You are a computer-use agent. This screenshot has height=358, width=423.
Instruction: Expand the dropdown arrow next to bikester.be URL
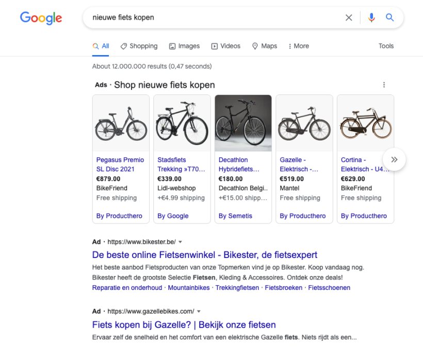tap(180, 242)
